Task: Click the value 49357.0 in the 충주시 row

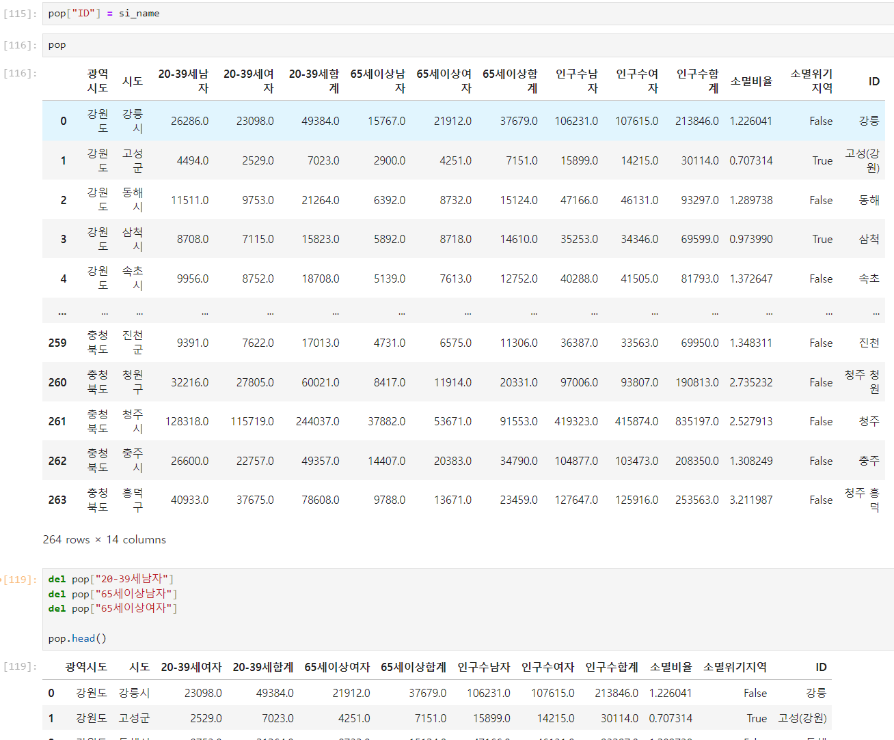Action: coord(321,461)
